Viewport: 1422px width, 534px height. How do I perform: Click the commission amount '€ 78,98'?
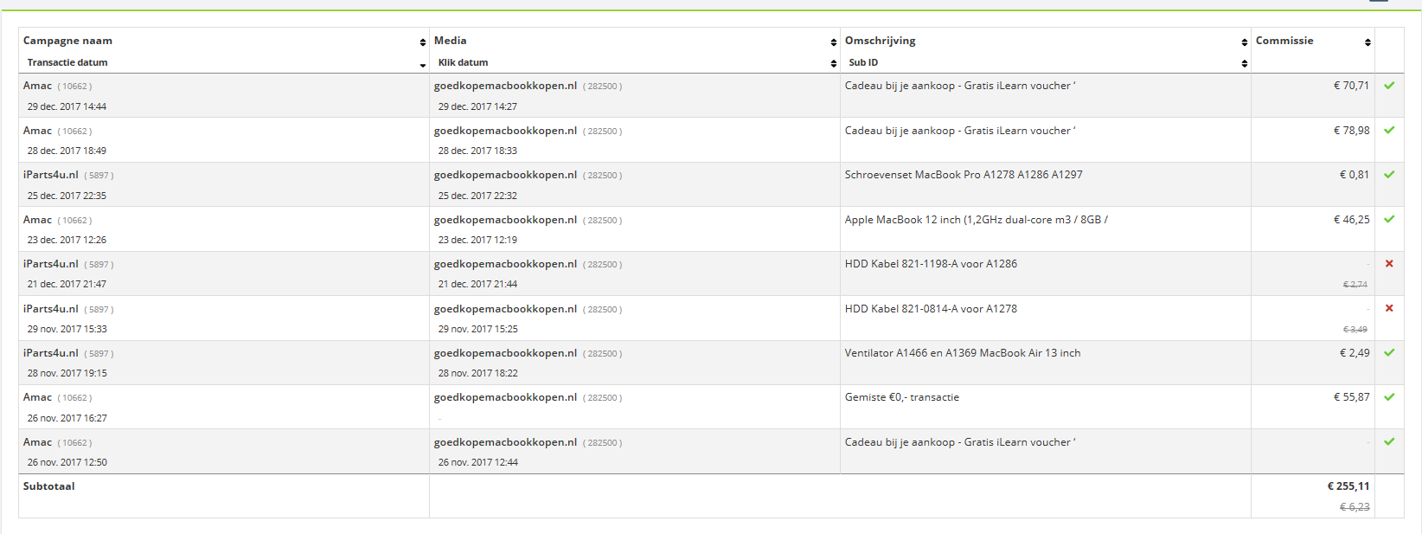click(1351, 131)
